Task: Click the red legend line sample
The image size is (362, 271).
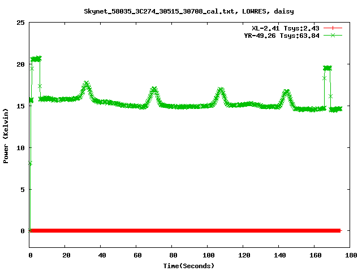Action: pos(333,28)
